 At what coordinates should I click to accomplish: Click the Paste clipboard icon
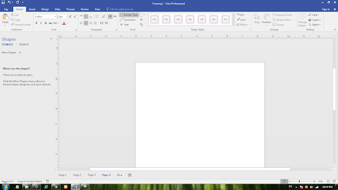[5, 17]
